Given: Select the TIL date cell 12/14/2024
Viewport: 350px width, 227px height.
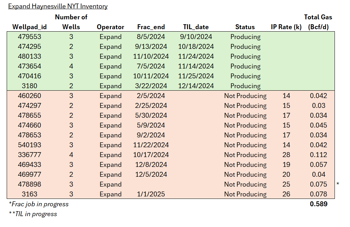Looking at the screenshot, I should coord(197,86).
